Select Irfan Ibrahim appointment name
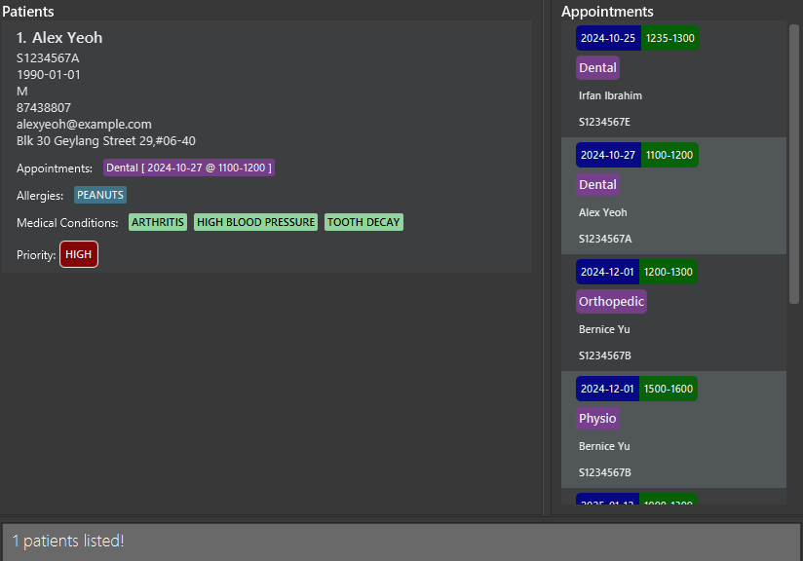Viewport: 803px width, 561px height. coord(610,95)
